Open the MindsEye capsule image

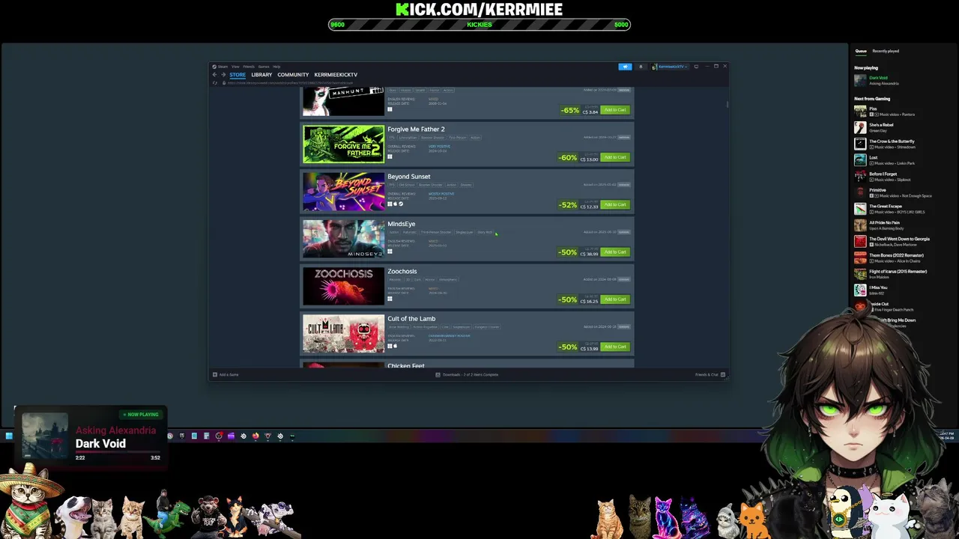coord(343,239)
